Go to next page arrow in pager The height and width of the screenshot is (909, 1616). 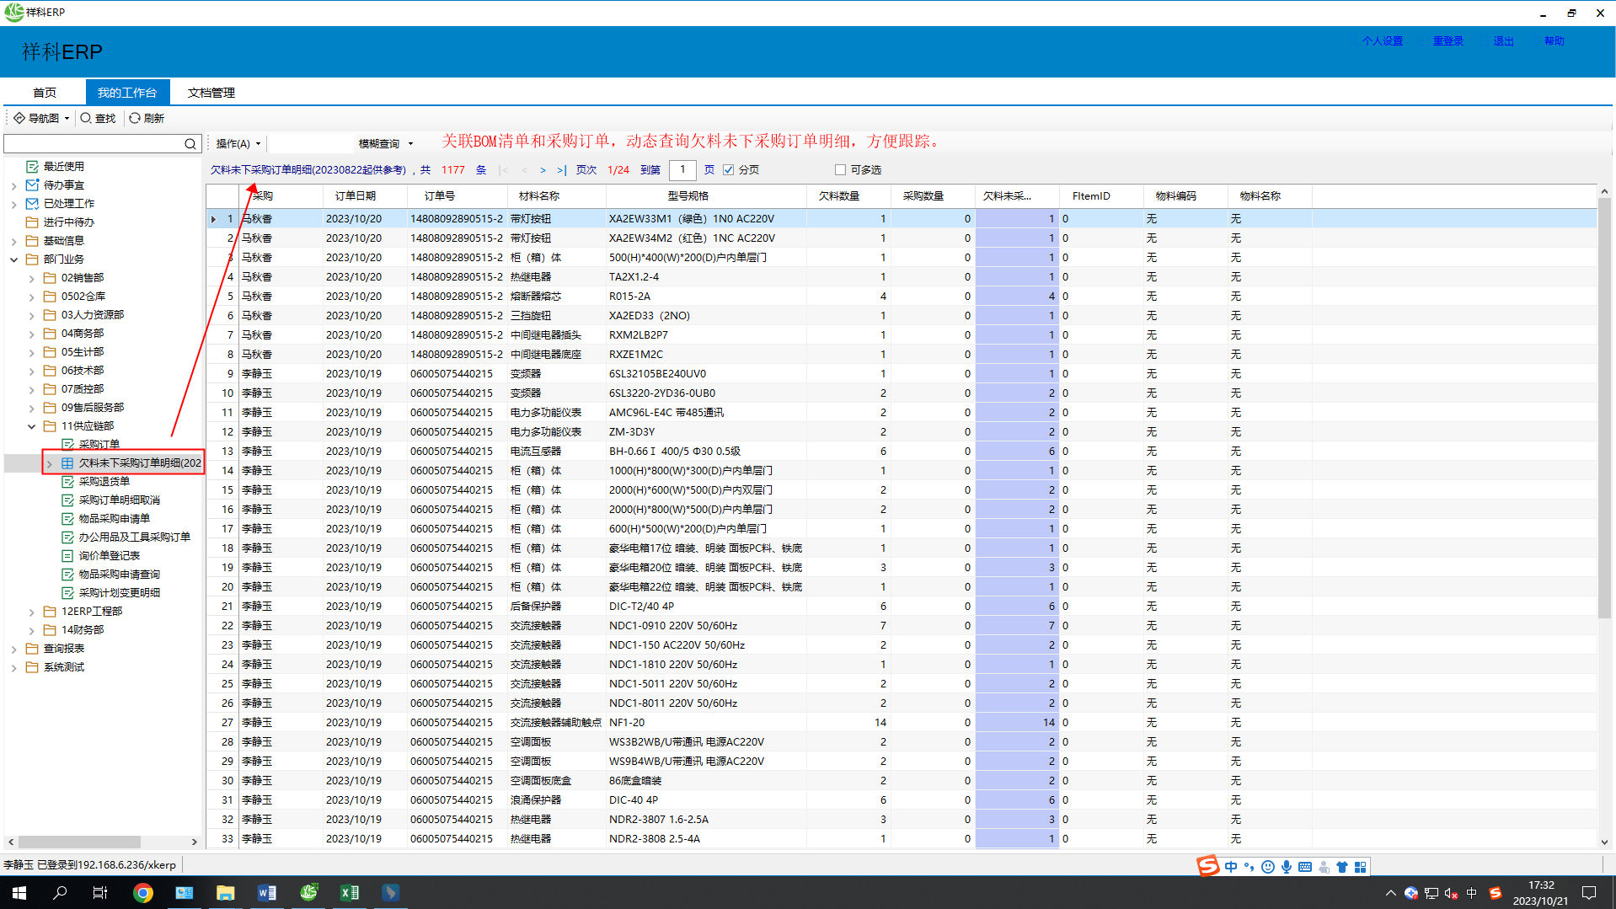click(x=543, y=170)
